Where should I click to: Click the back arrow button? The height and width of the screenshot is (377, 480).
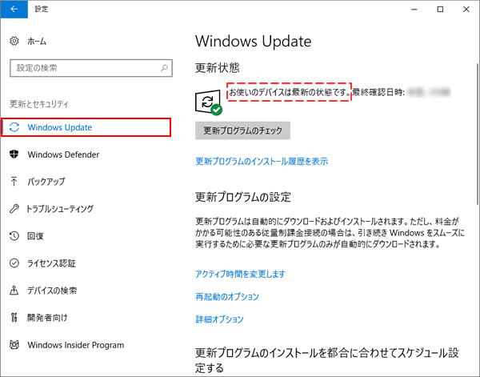coord(14,9)
